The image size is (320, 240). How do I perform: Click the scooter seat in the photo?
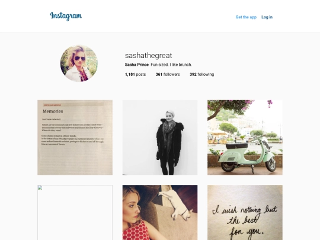236,146
